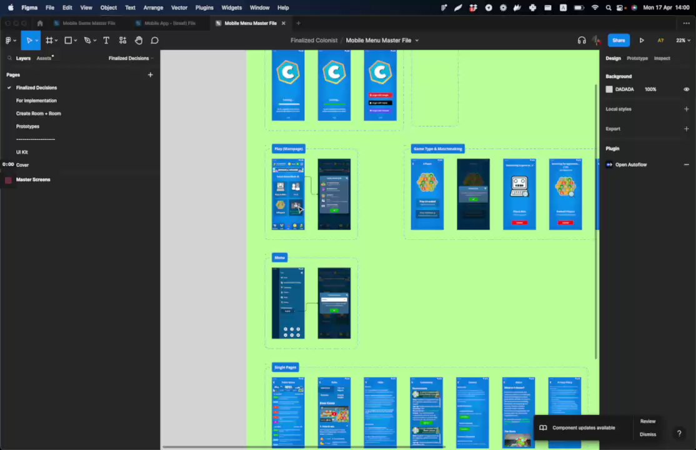
Task: Add a local style with plus
Action: click(686, 109)
